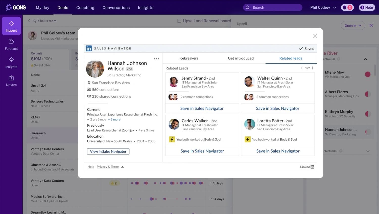Expand '+ 3 more' current positions

[x=114, y=119]
